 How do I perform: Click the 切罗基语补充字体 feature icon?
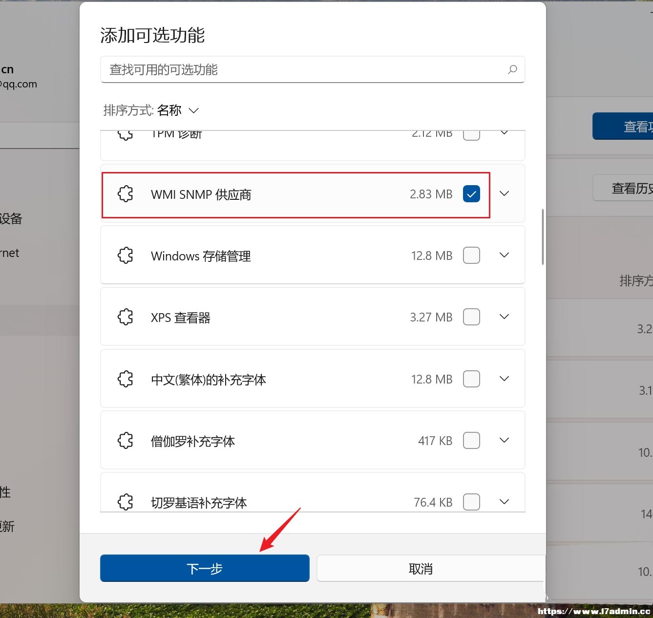coord(126,502)
